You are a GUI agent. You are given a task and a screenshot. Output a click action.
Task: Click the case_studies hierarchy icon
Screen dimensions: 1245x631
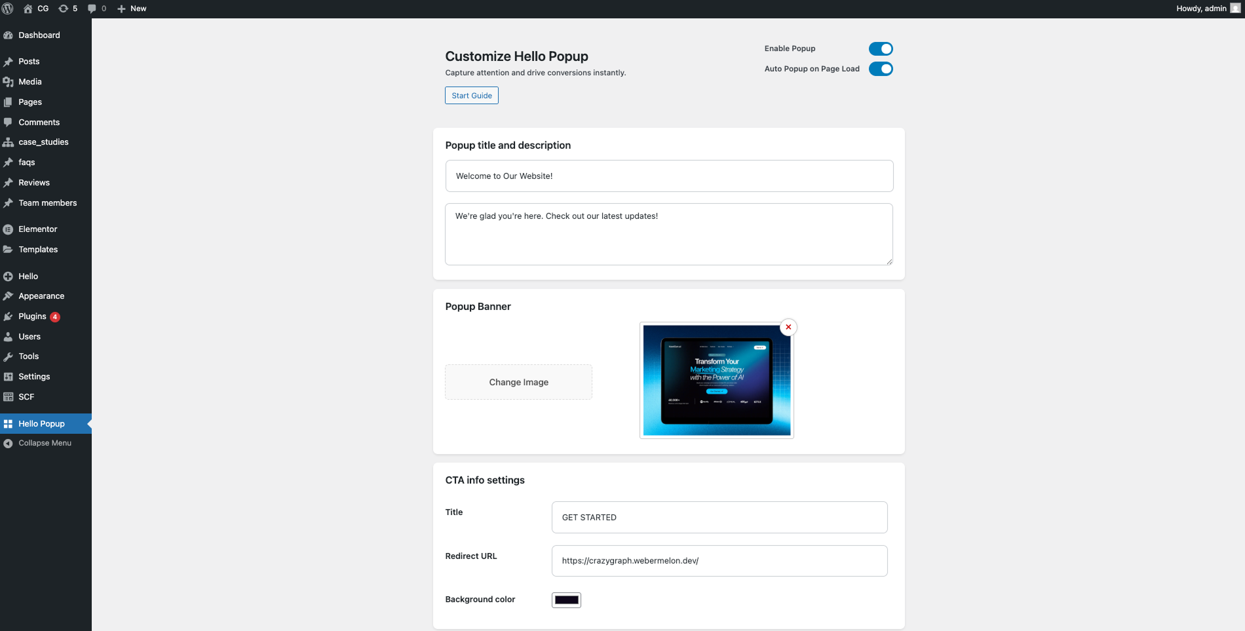click(8, 142)
